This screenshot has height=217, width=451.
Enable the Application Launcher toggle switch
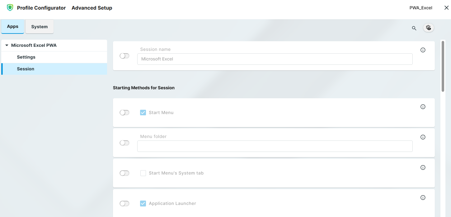tap(124, 203)
